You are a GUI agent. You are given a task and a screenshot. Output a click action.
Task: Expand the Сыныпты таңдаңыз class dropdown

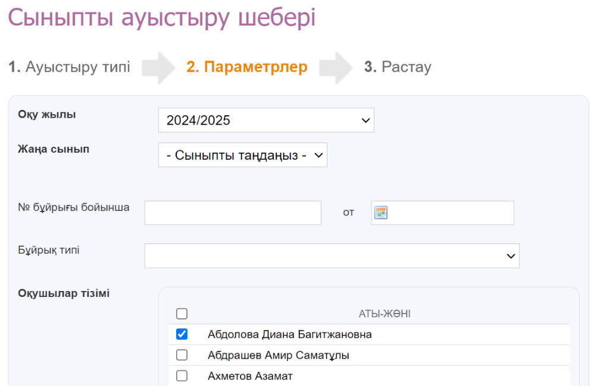(242, 156)
